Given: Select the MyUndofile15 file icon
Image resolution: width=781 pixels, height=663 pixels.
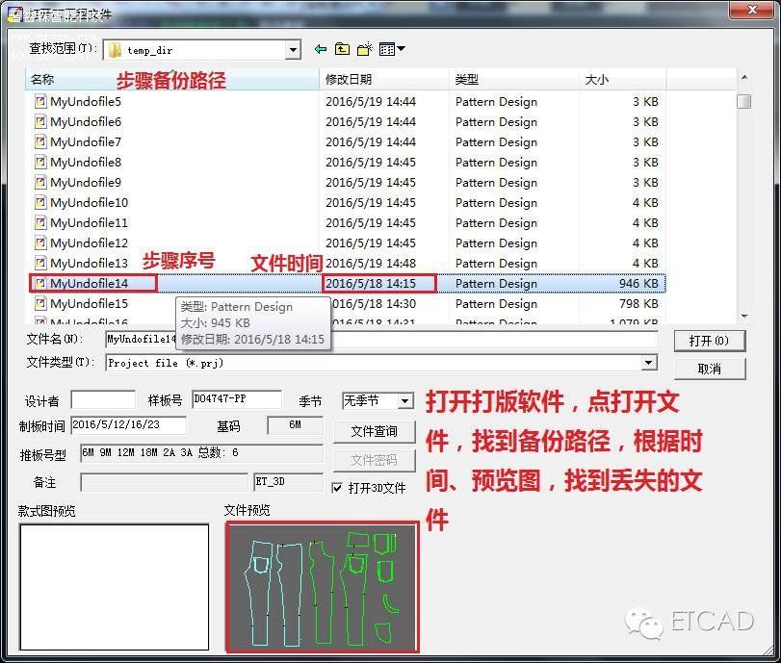Looking at the screenshot, I should [40, 303].
